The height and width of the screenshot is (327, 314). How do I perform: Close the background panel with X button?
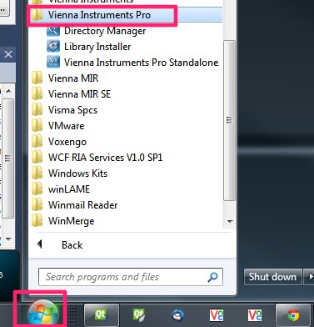(7, 54)
